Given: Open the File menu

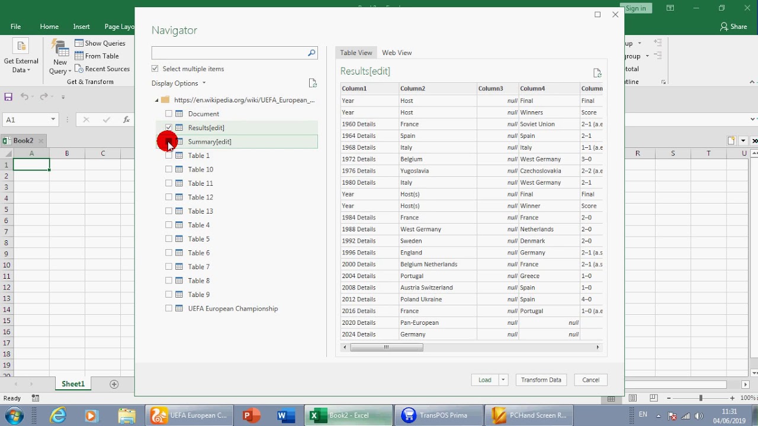Looking at the screenshot, I should click(x=15, y=27).
